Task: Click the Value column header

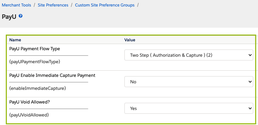Action: tap(130, 40)
